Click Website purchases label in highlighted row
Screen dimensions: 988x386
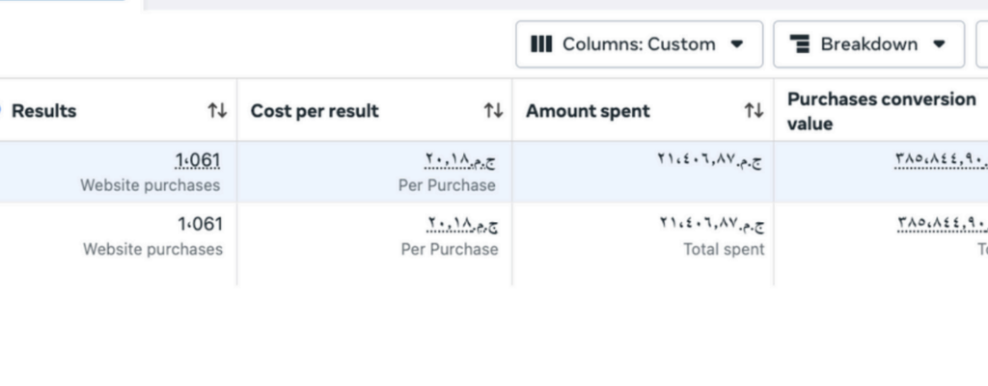(x=150, y=185)
